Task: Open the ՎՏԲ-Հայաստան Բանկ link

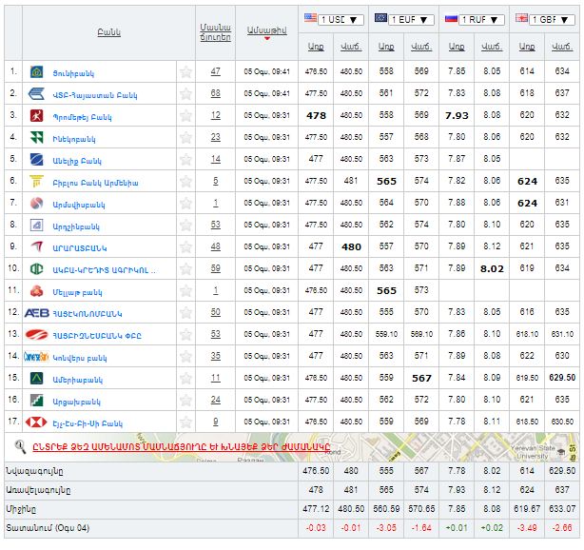Action: (x=95, y=93)
